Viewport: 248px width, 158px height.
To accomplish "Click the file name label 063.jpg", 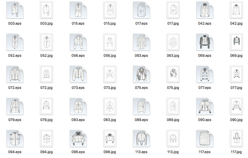I will [173, 56].
